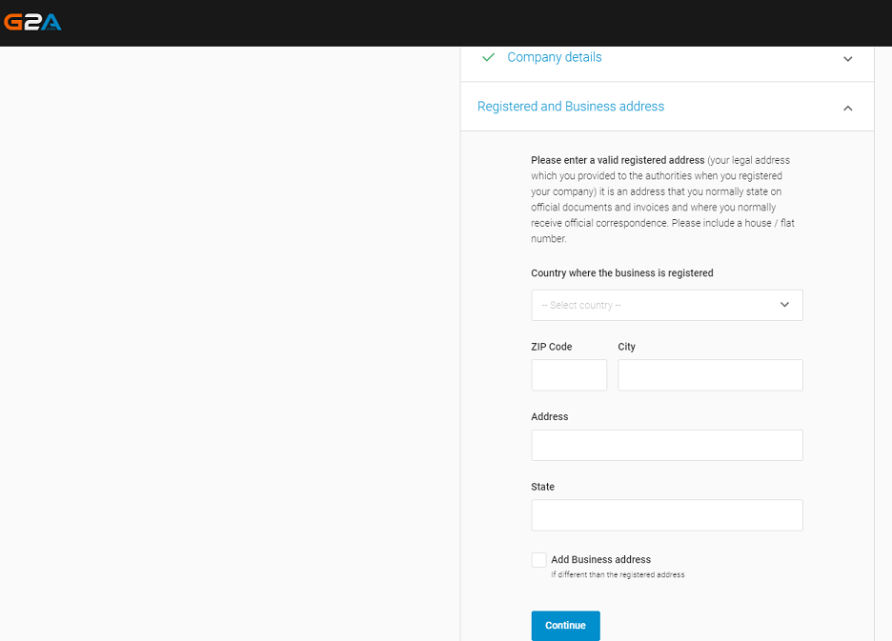Click the ZIP Code field label
This screenshot has width=892, height=641.
coord(552,347)
